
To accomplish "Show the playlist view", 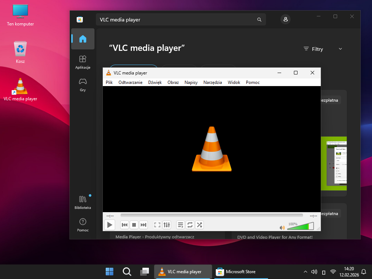I will (x=181, y=225).
